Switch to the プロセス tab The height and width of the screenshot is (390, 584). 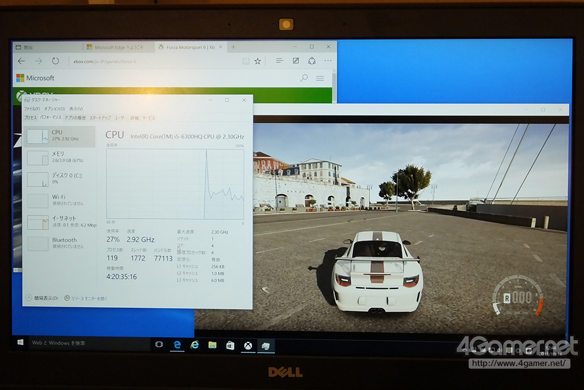pos(30,118)
